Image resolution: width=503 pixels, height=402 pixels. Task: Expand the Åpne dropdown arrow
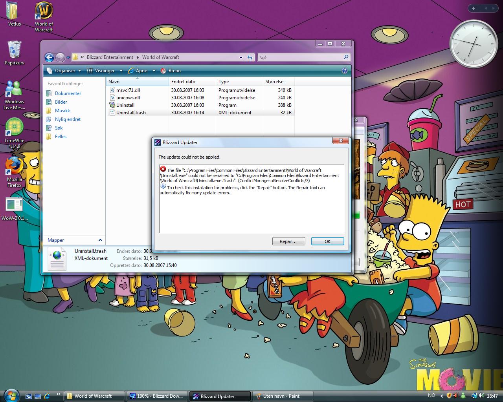(153, 71)
